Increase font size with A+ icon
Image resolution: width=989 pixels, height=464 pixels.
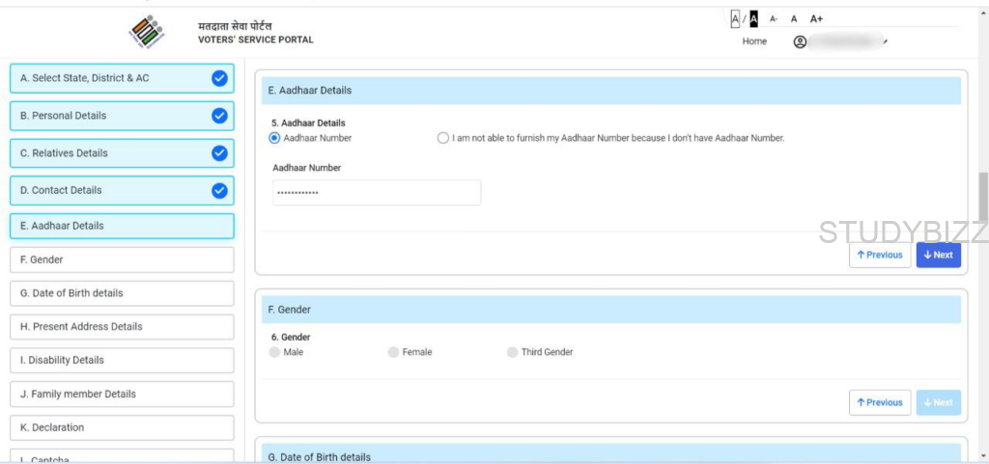click(x=816, y=18)
